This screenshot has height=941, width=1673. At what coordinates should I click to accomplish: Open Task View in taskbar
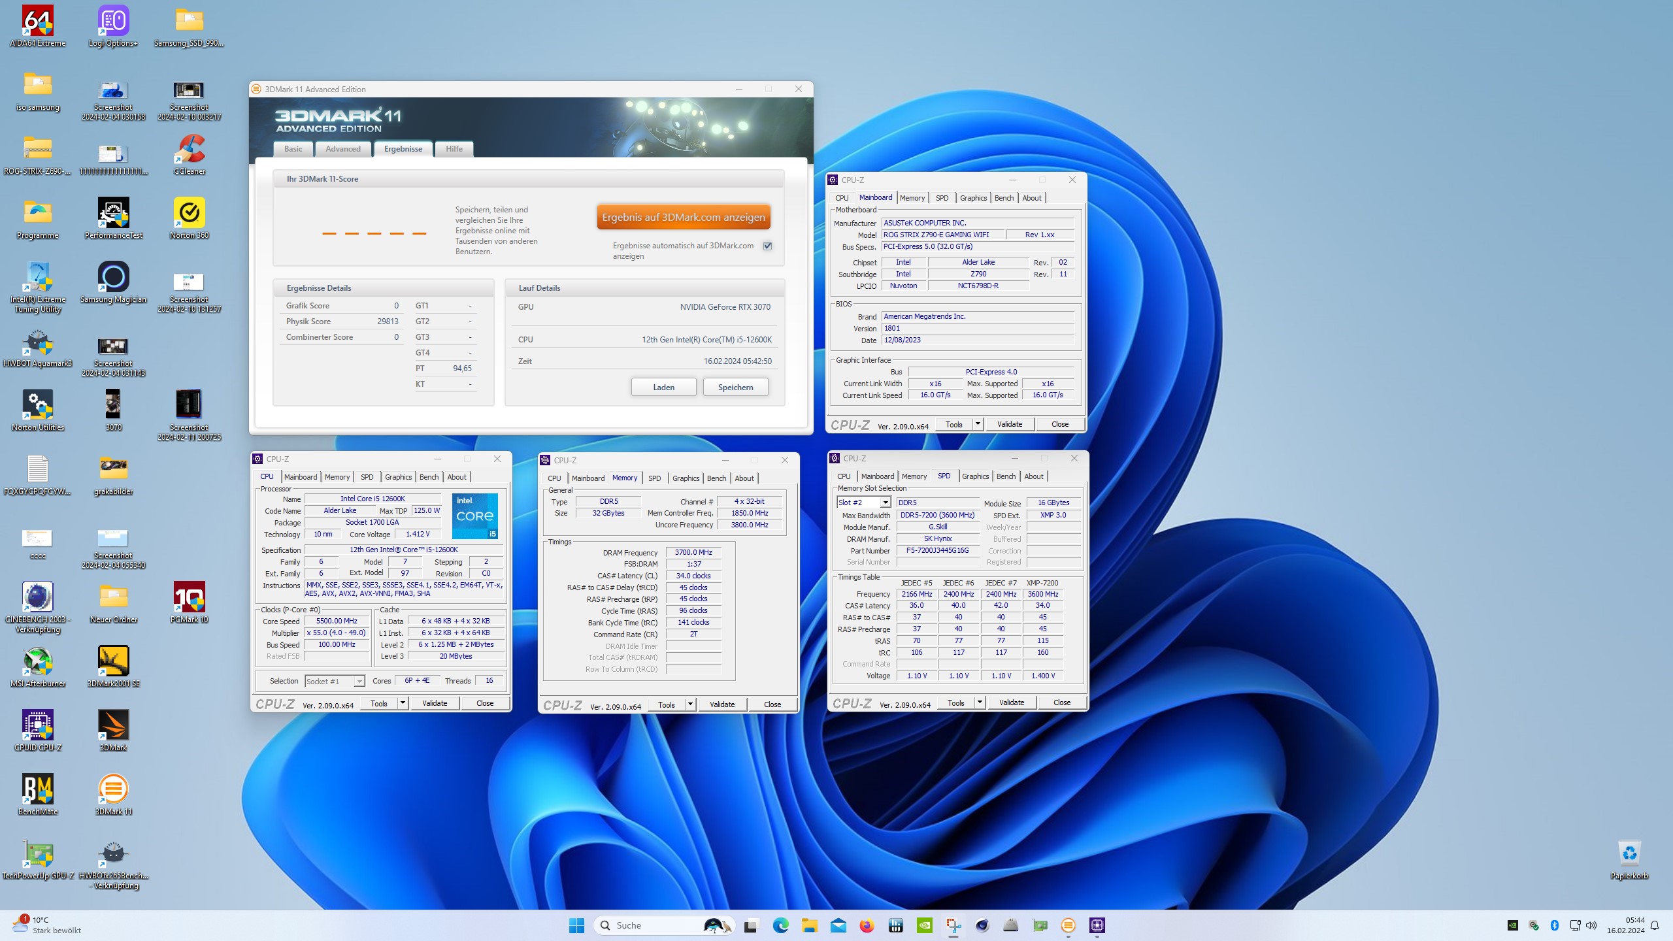(750, 925)
